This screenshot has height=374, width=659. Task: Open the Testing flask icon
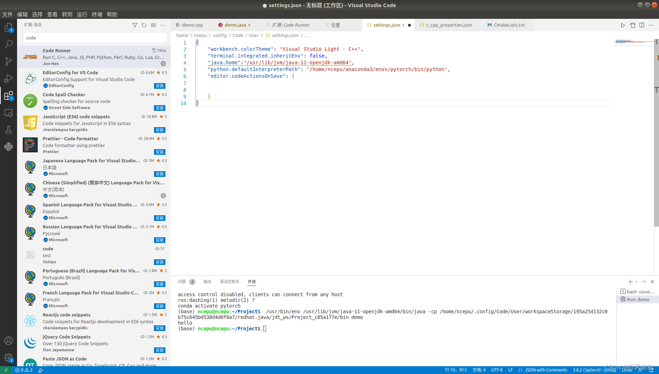[x=9, y=130]
